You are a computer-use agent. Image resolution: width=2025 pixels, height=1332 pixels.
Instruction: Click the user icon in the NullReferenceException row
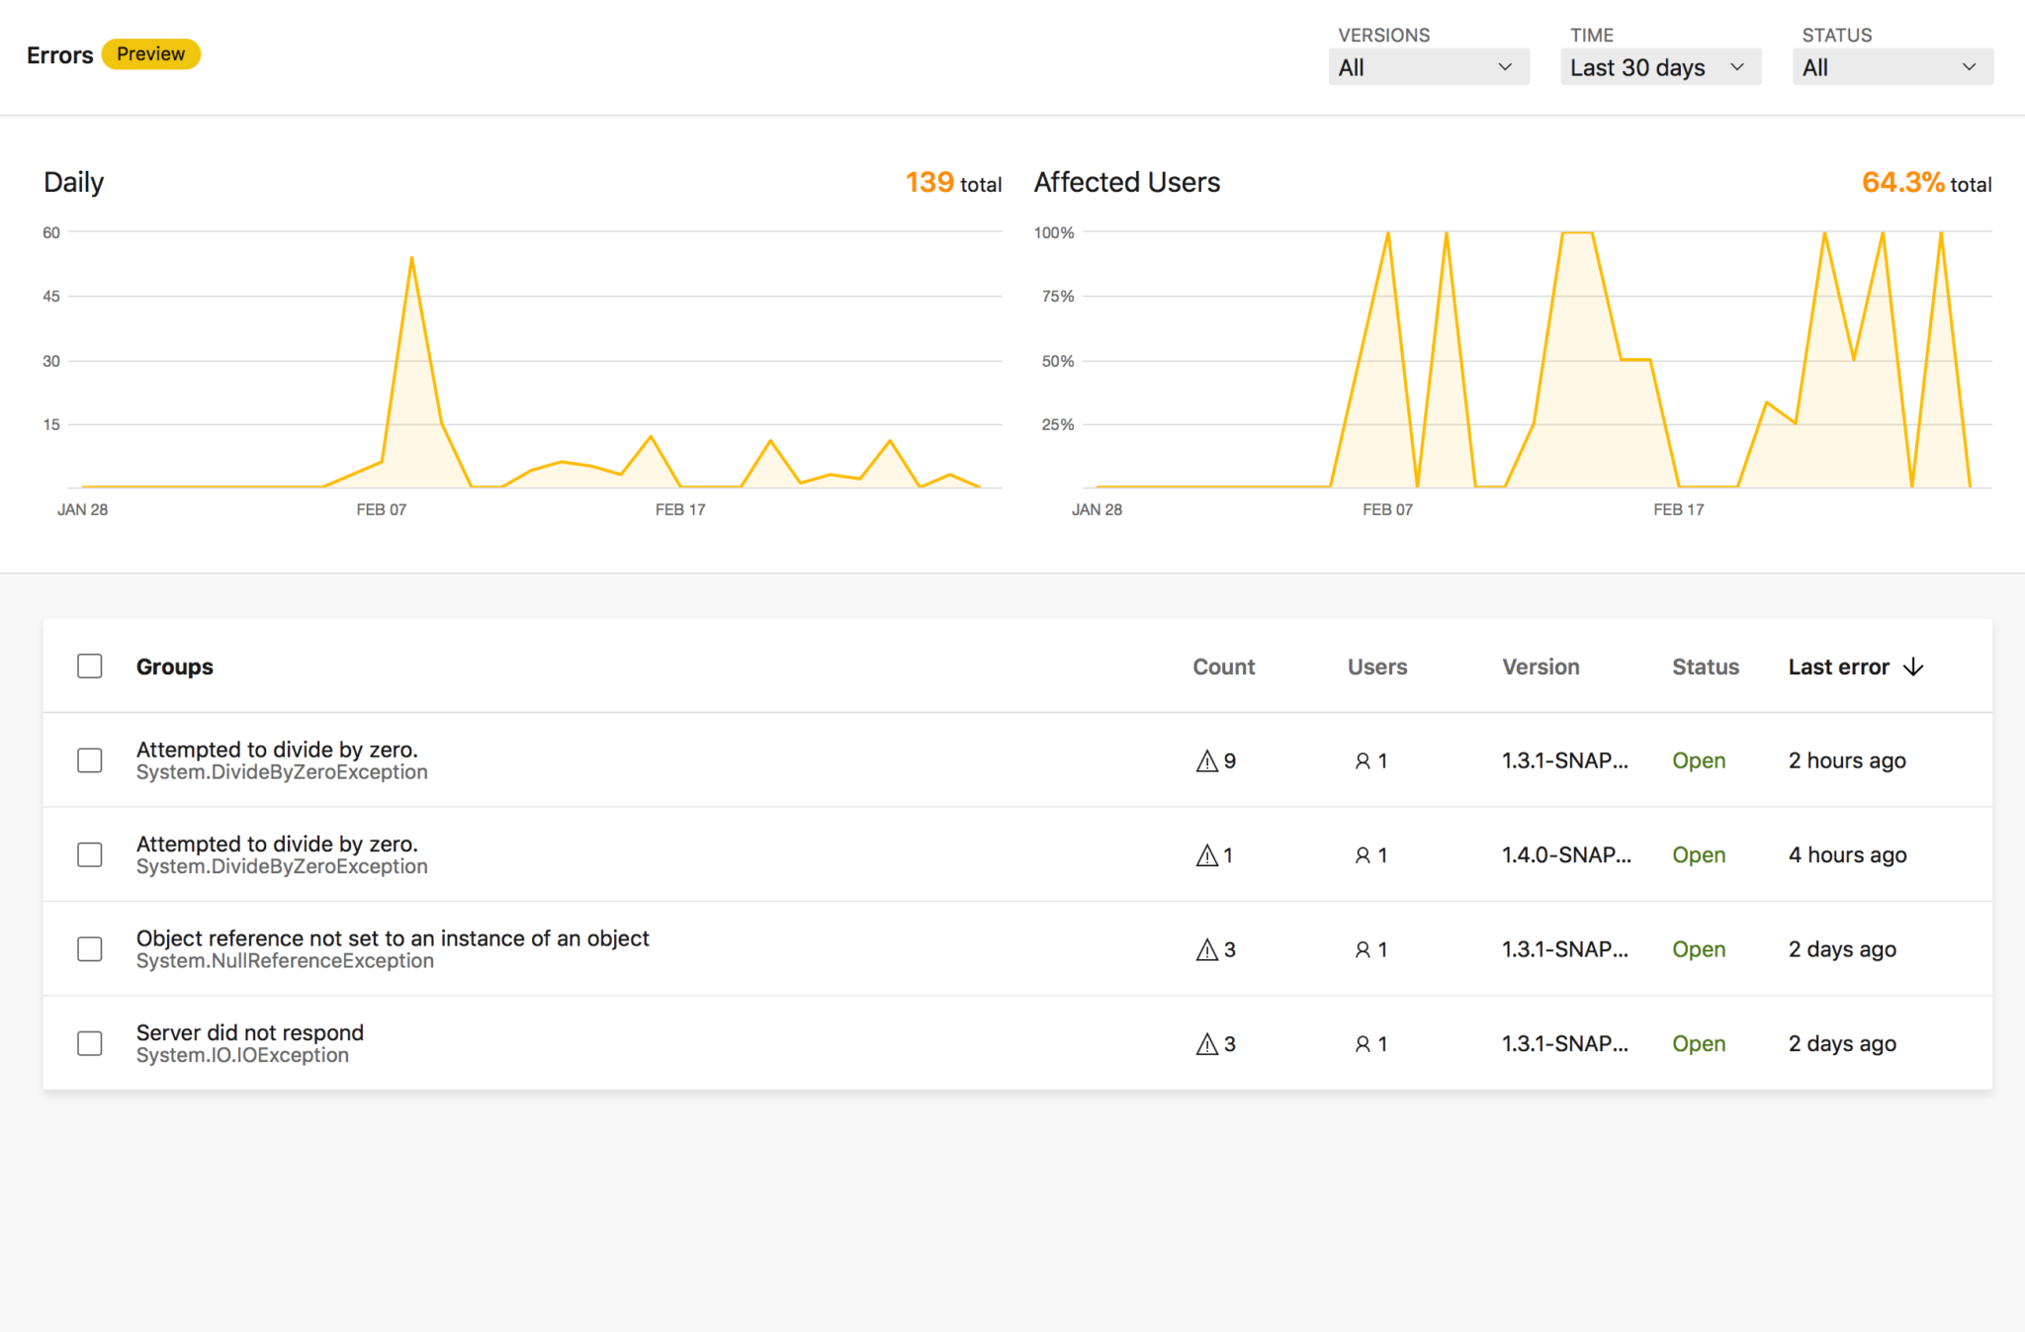1363,949
